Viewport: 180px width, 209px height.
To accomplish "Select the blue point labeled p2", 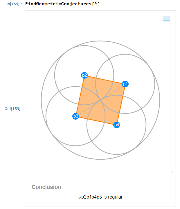I will (84, 75).
